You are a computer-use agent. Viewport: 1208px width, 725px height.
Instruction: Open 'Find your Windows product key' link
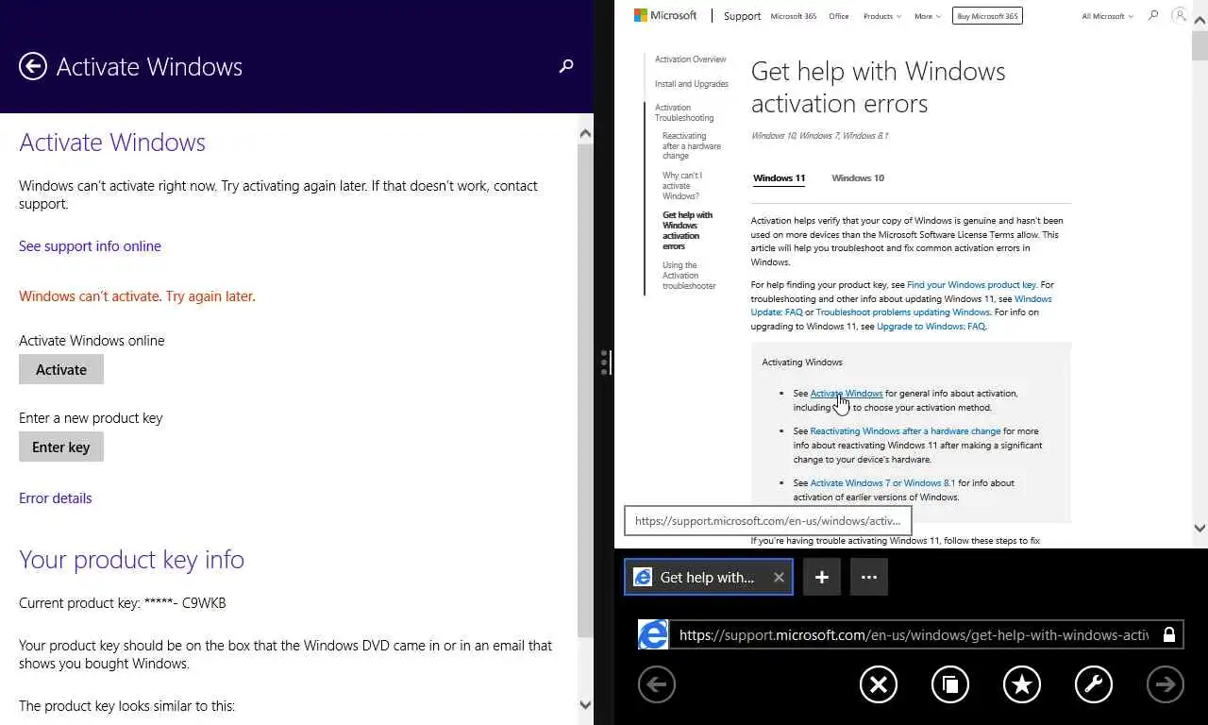tap(972, 284)
